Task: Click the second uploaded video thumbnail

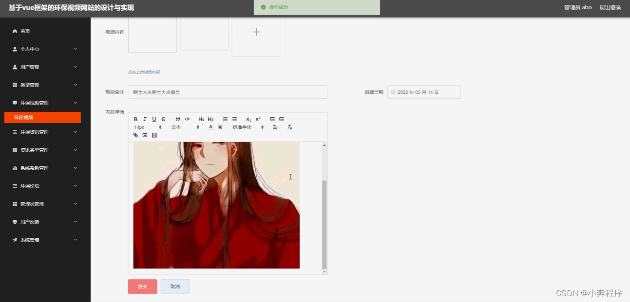Action: point(205,33)
